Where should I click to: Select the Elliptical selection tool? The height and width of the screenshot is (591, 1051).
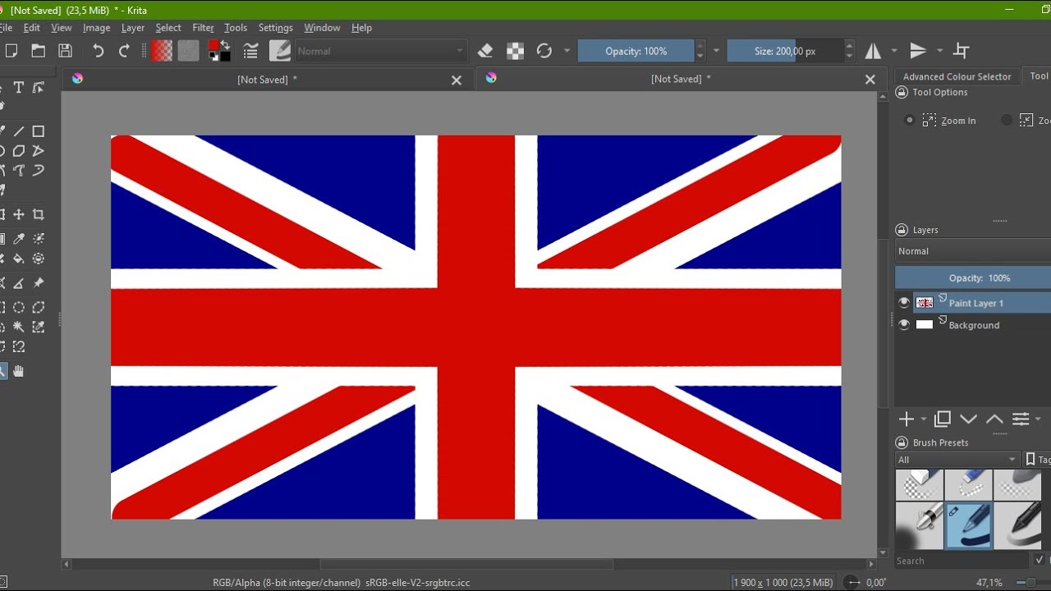pos(18,308)
